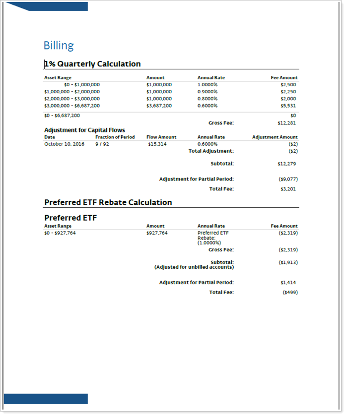Select the $5,531 fee amount

288,106
